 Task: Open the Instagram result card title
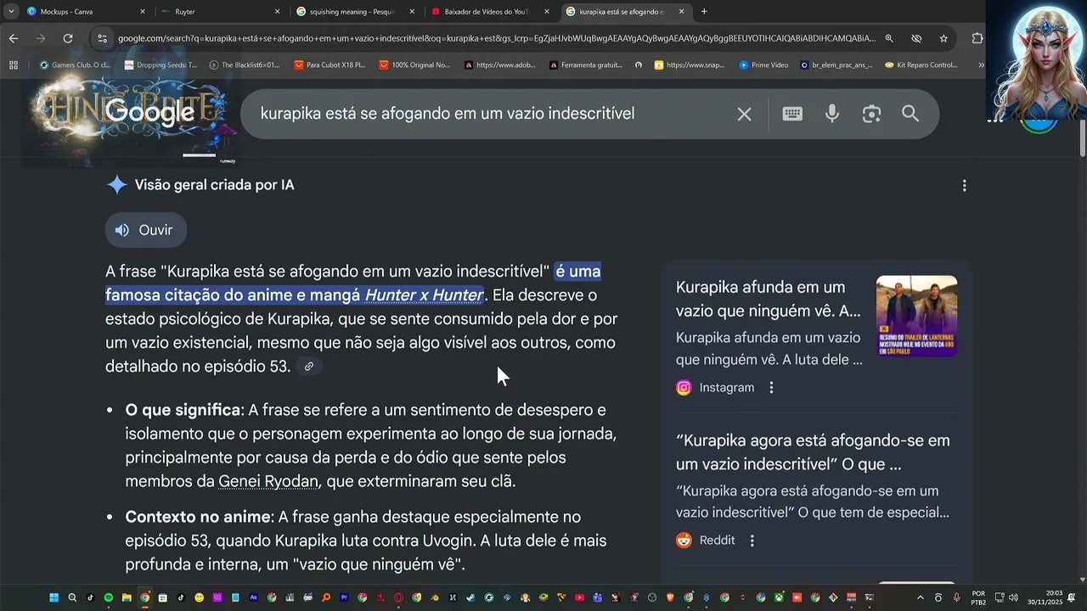point(769,299)
